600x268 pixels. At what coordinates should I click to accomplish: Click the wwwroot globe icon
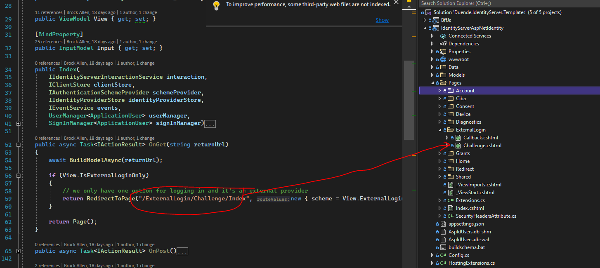[443, 59]
